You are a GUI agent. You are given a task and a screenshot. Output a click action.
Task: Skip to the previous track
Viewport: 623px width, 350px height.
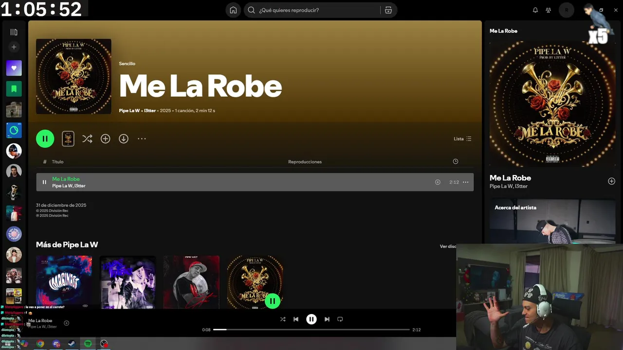(296, 319)
